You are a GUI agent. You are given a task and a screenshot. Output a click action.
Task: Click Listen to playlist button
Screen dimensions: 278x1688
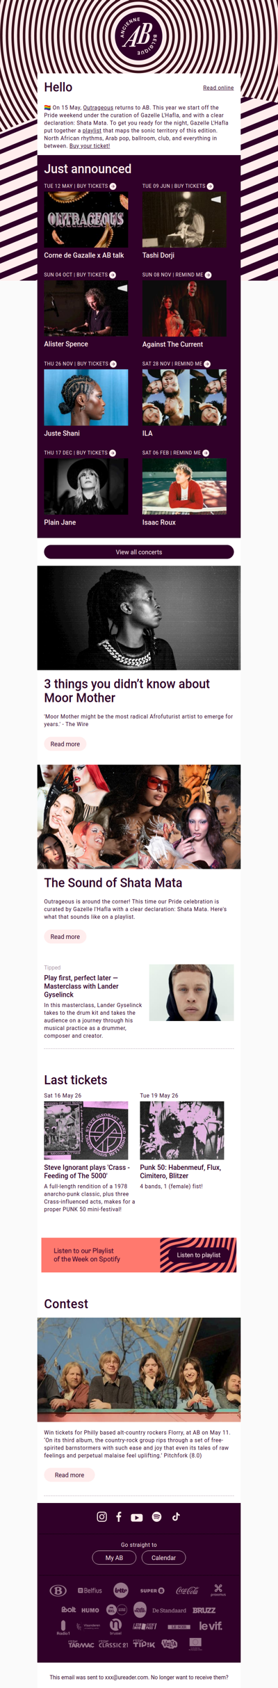(199, 1255)
